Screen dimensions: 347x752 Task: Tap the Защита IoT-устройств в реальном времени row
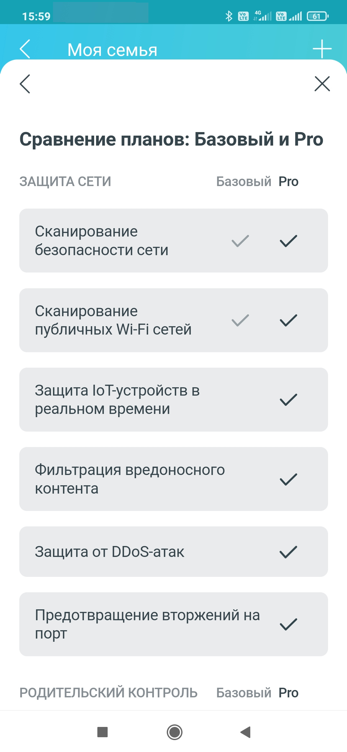[173, 399]
